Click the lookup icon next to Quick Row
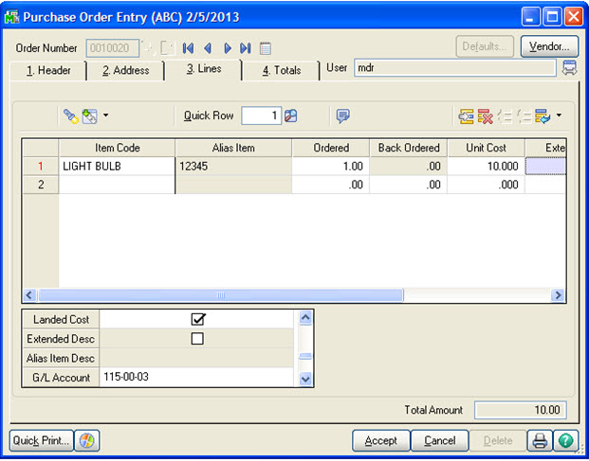This screenshot has height=461, width=589. [291, 115]
